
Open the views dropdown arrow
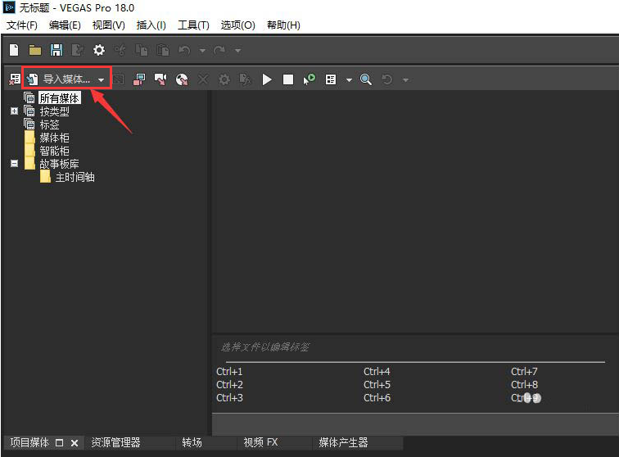pos(349,79)
